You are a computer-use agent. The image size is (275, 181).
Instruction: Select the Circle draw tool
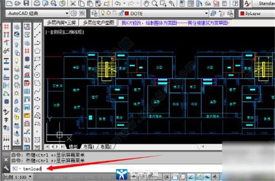[x=37, y=75]
